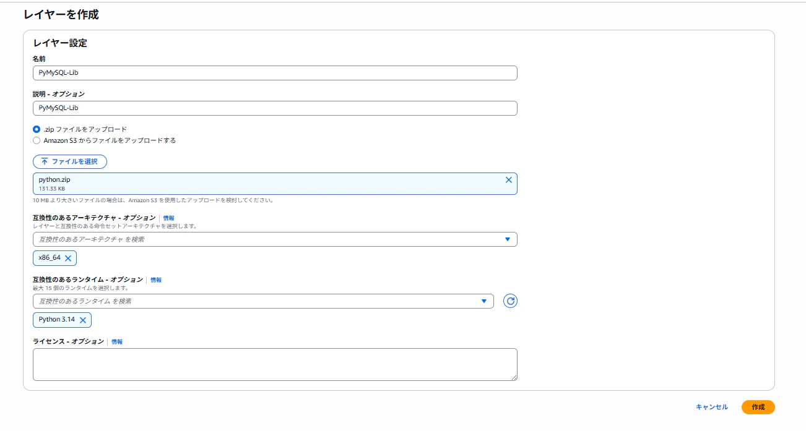Remove the Python 3.14 runtime tag
The height and width of the screenshot is (431, 806).
click(83, 320)
